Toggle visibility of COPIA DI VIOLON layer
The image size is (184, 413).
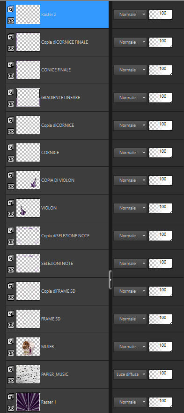click(x=10, y=186)
